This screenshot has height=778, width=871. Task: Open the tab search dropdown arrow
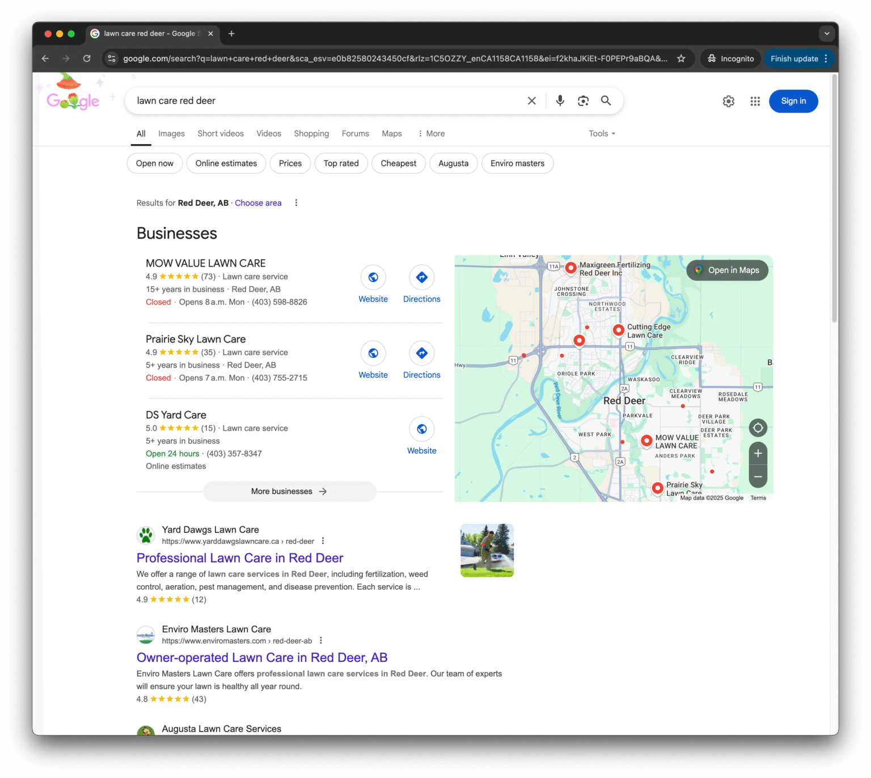[x=826, y=33]
